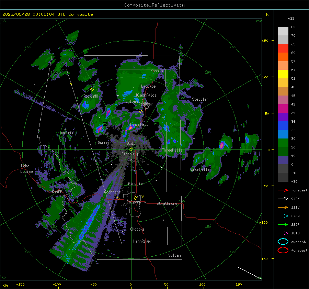Click the Olds city label
309x289 pixels.
click(x=131, y=143)
